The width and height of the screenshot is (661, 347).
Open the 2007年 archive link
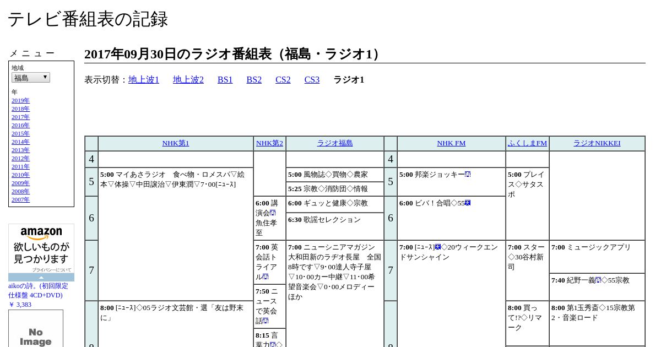[x=20, y=199]
